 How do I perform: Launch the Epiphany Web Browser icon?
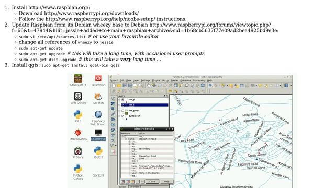point(98,118)
